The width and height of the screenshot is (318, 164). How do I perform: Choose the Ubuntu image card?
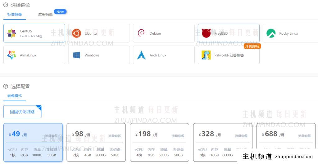coord(99,33)
